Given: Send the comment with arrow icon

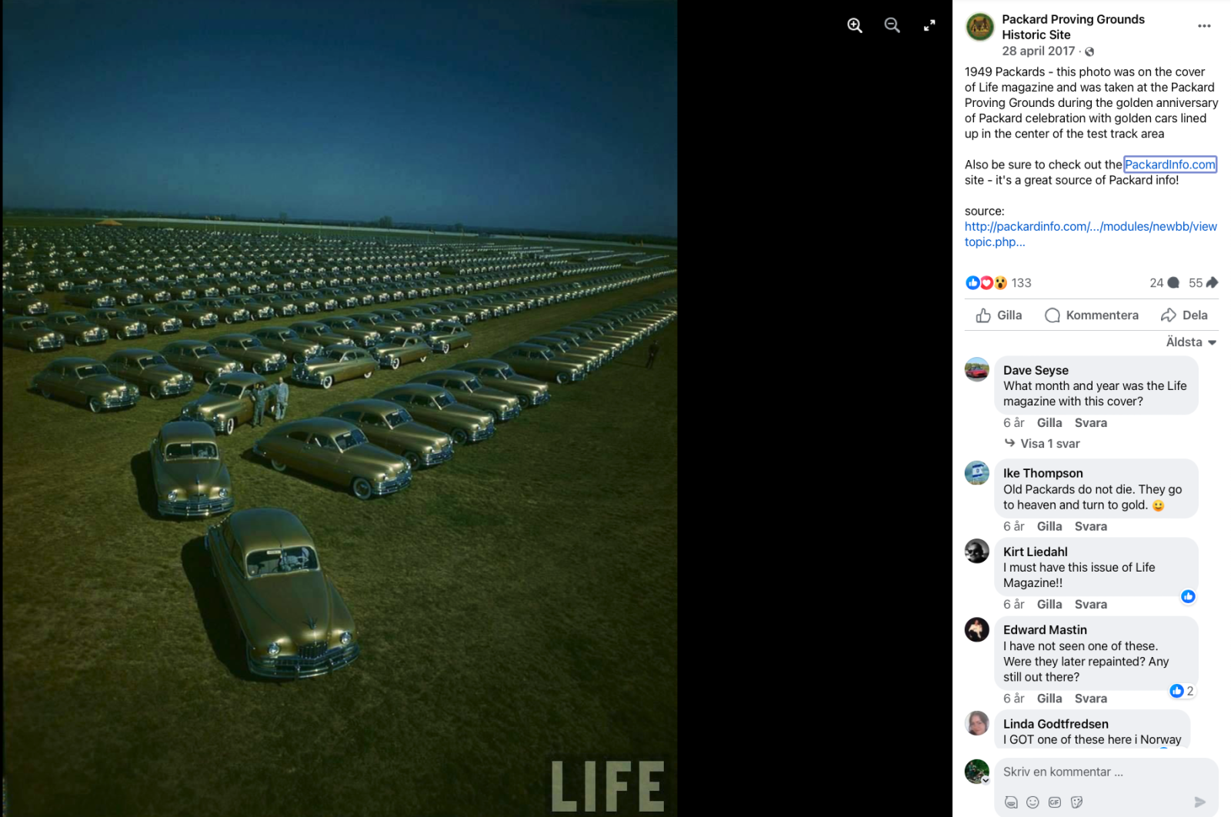Looking at the screenshot, I should pos(1199,802).
